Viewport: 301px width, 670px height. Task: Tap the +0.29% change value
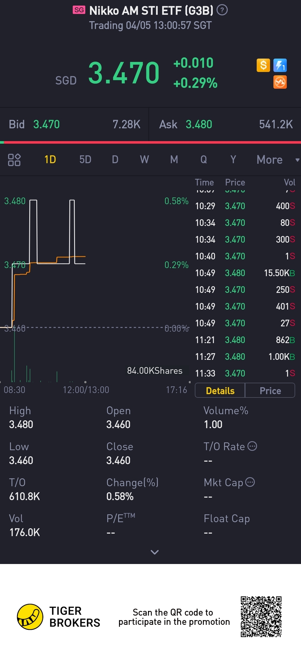coord(195,83)
